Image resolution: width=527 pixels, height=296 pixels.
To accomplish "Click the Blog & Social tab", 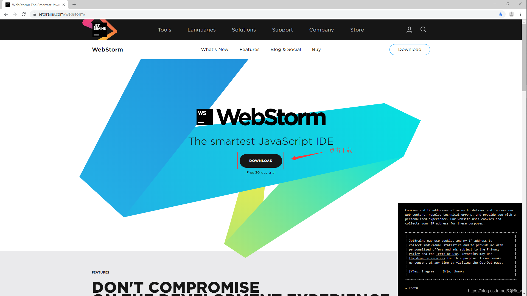I will 285,50.
